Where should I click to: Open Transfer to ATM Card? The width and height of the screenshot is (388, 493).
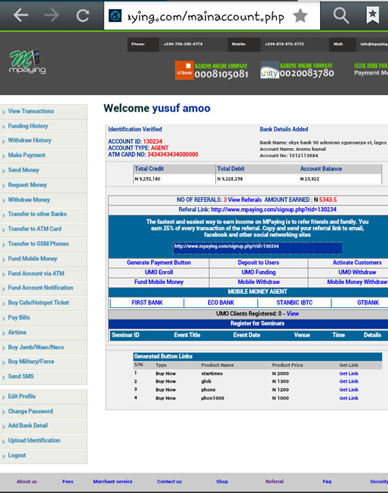35,229
